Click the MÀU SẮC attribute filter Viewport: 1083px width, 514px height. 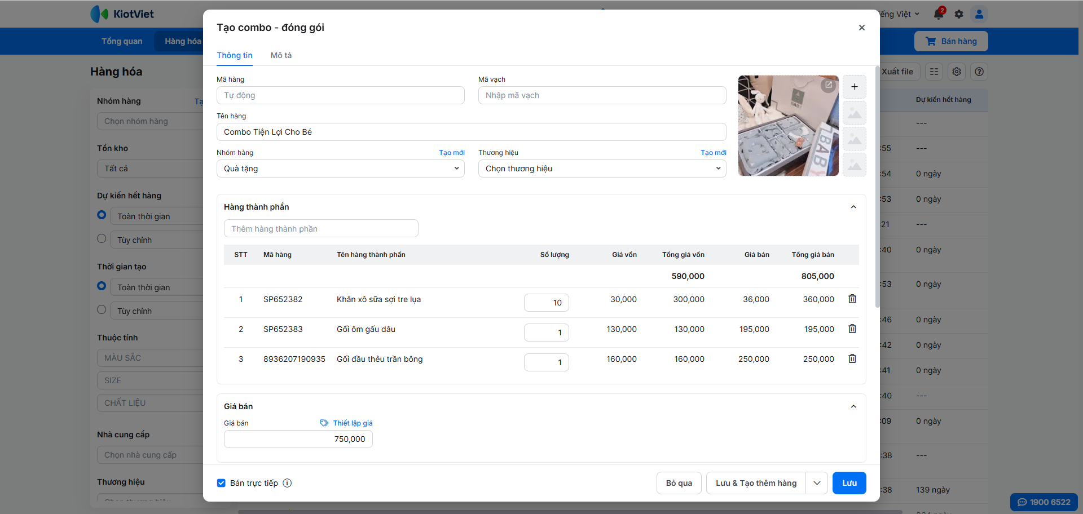[x=150, y=358]
